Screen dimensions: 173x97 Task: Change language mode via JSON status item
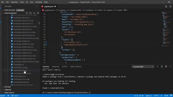pos(166,96)
